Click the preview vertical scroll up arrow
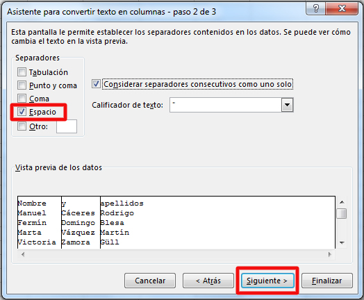Screen dimensions: 364x300 click(x=342, y=202)
